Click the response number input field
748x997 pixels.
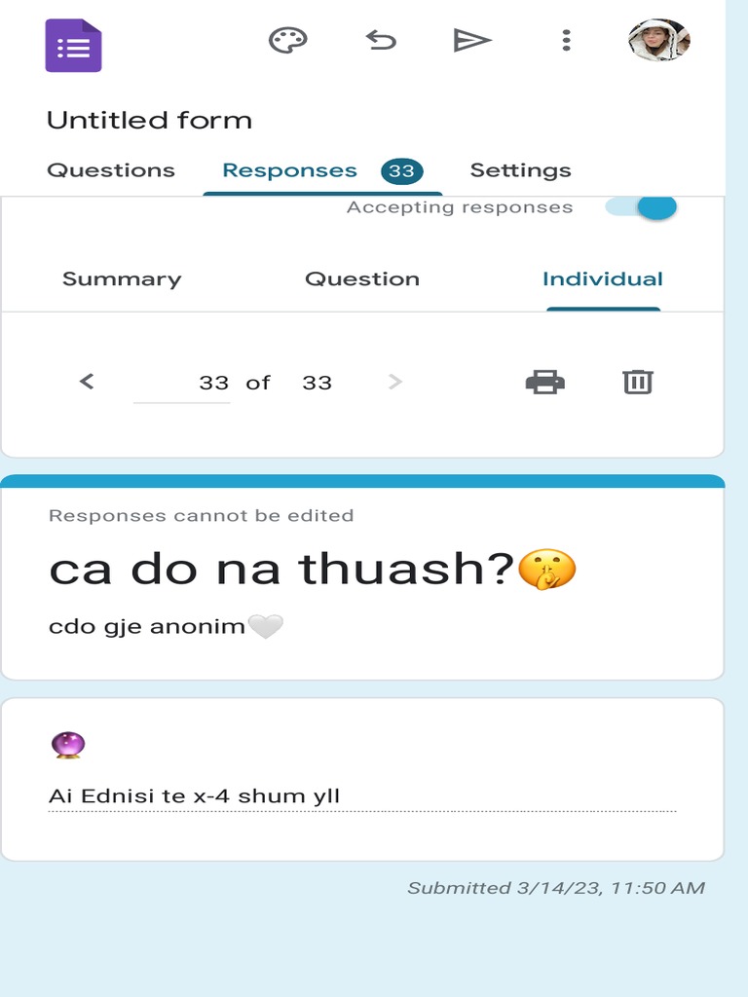click(x=182, y=383)
